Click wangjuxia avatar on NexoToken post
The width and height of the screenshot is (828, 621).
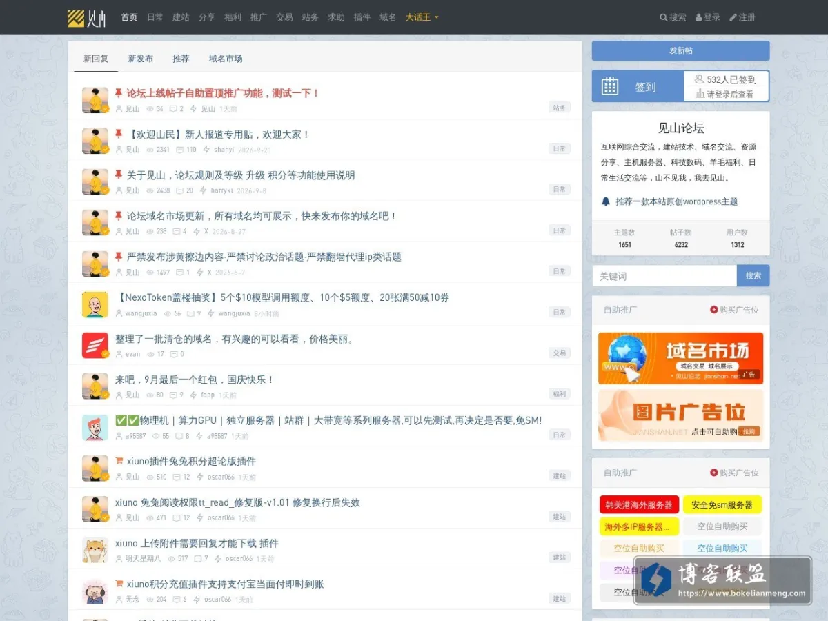pyautogui.click(x=95, y=304)
